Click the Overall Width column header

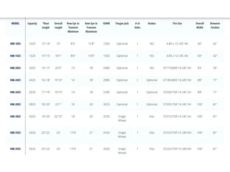(200, 25)
